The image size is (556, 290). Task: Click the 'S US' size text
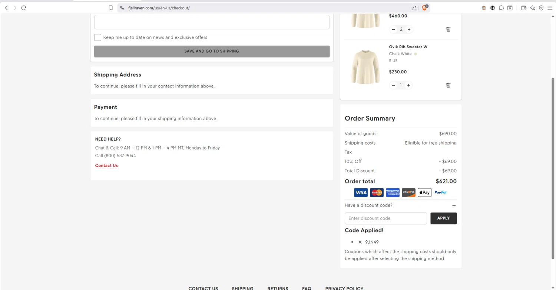(393, 61)
